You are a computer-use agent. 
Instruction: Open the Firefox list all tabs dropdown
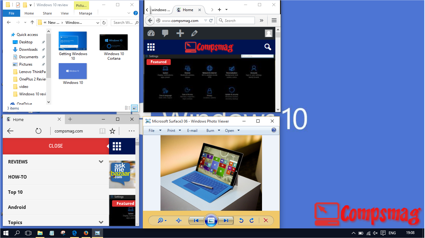[x=227, y=10]
